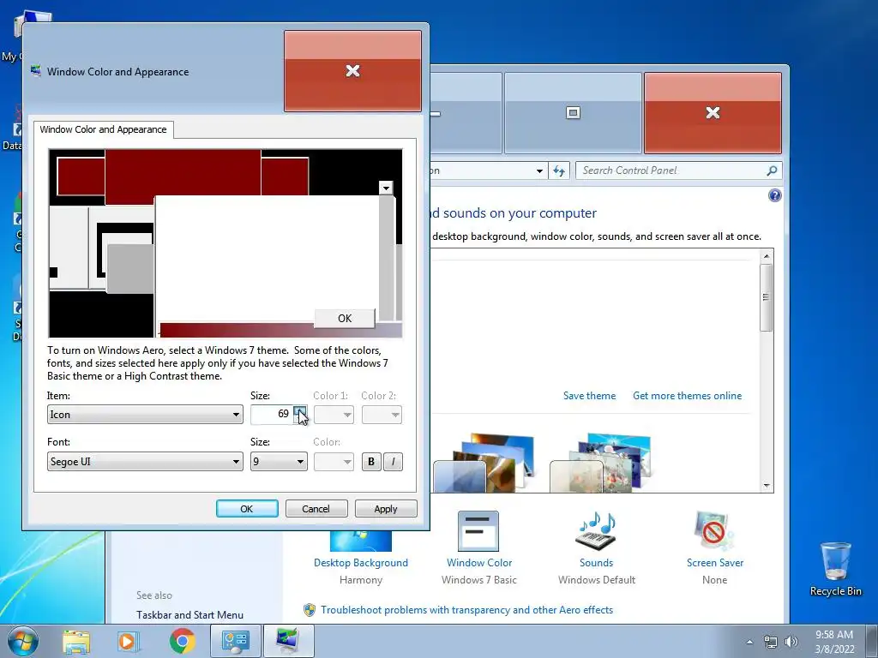The height and width of the screenshot is (658, 878).
Task: Open the Screen Saver icon
Action: 714,531
